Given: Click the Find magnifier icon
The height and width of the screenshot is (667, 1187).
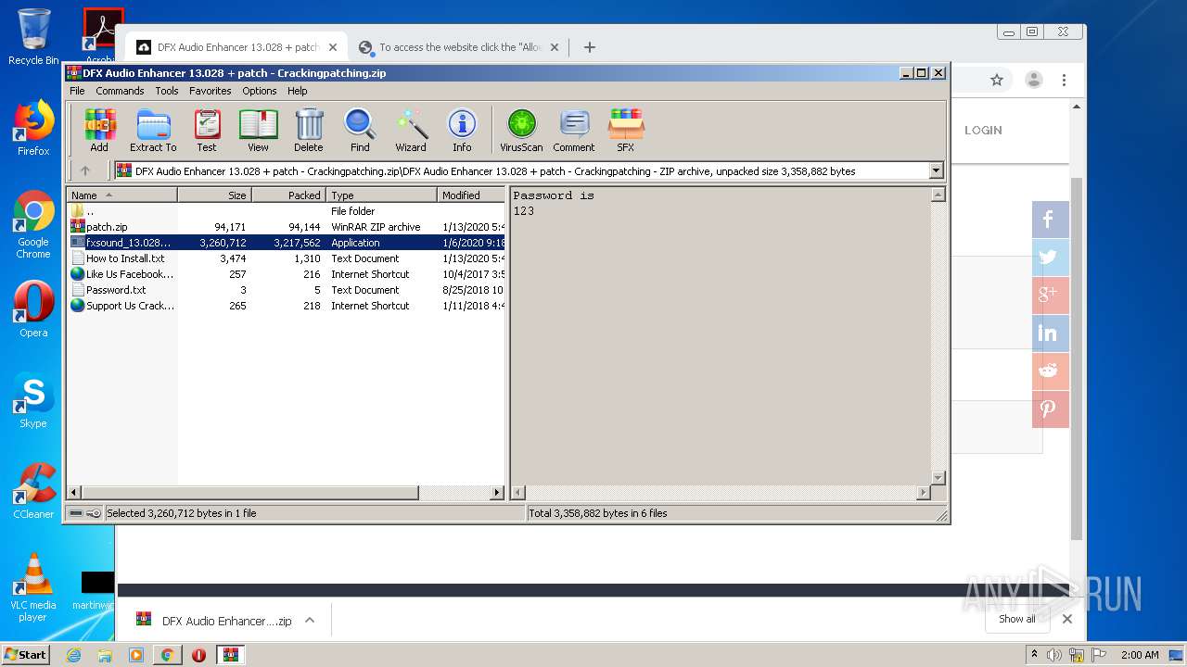Looking at the screenshot, I should click(x=360, y=131).
